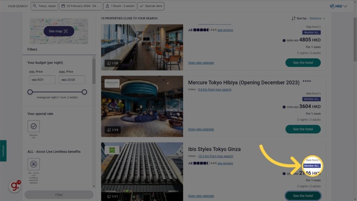Toggle the ALL - Accor Live Limitless exclusive benefits checkbox
Image resolution: width=357 pixels, height=201 pixels.
[33, 164]
